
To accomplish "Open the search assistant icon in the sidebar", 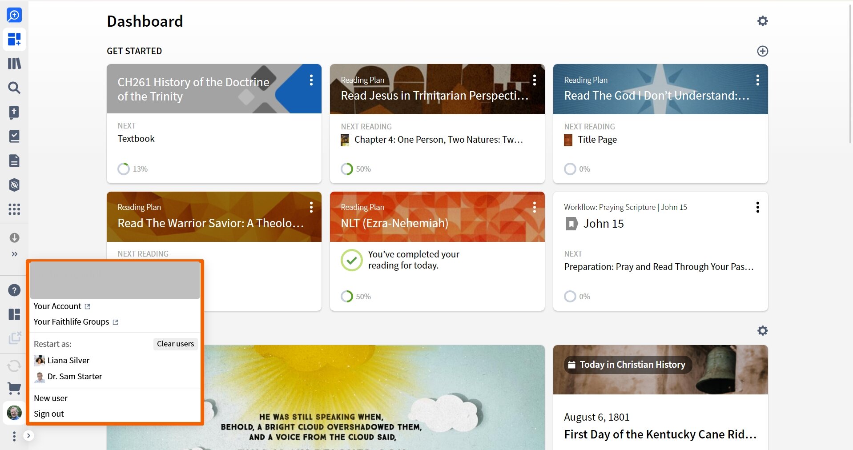I will pos(14,15).
